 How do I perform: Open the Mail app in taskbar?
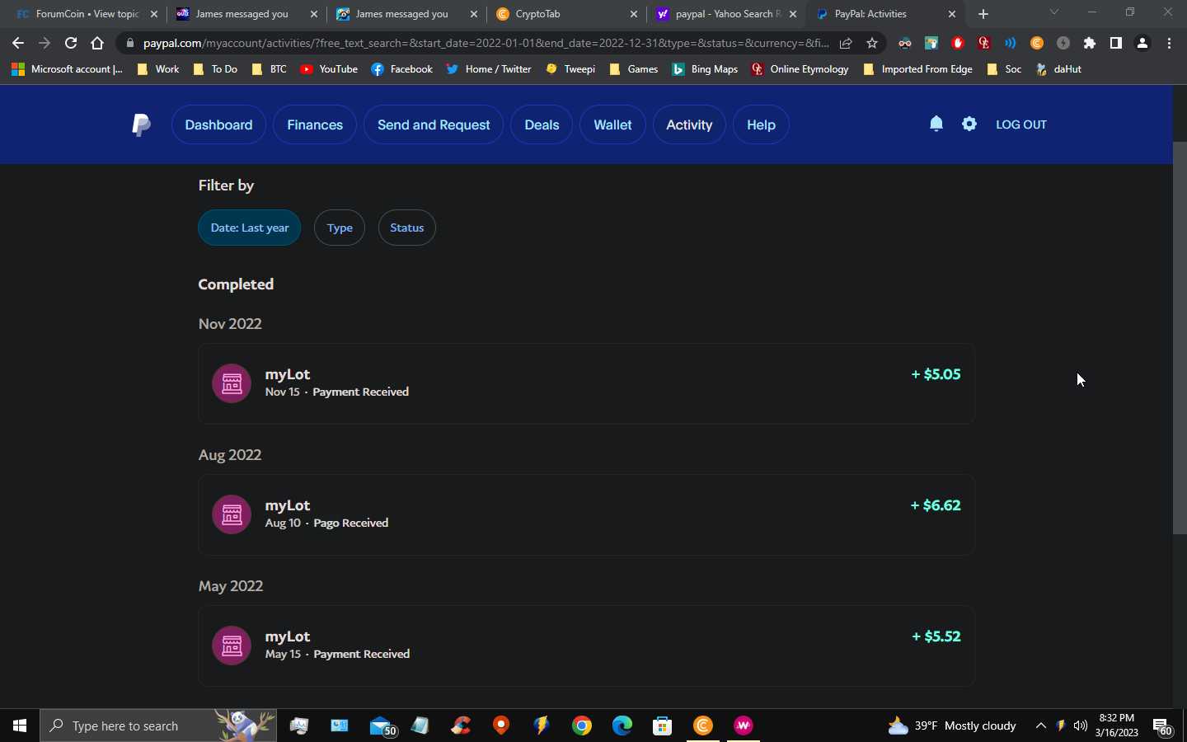tap(382, 726)
